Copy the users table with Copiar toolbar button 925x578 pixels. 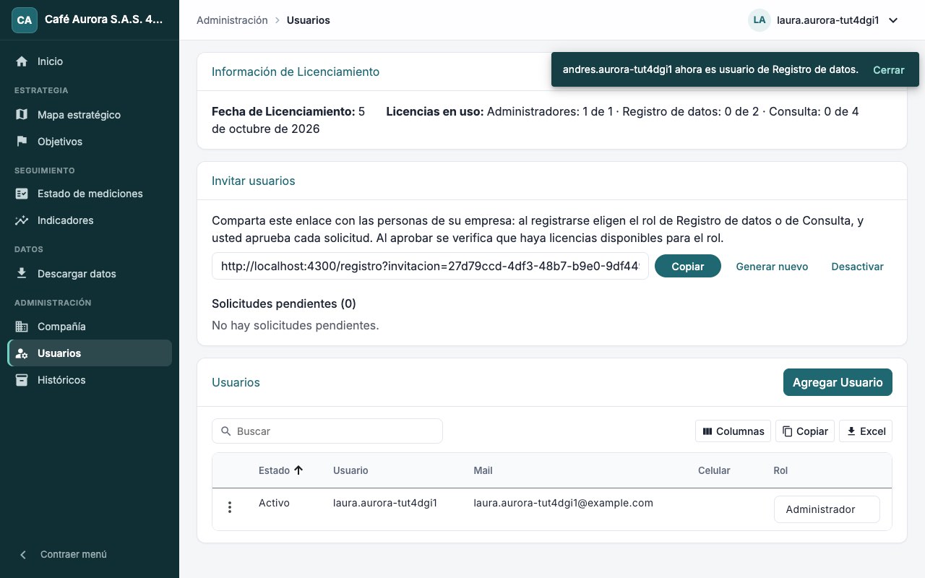805,431
